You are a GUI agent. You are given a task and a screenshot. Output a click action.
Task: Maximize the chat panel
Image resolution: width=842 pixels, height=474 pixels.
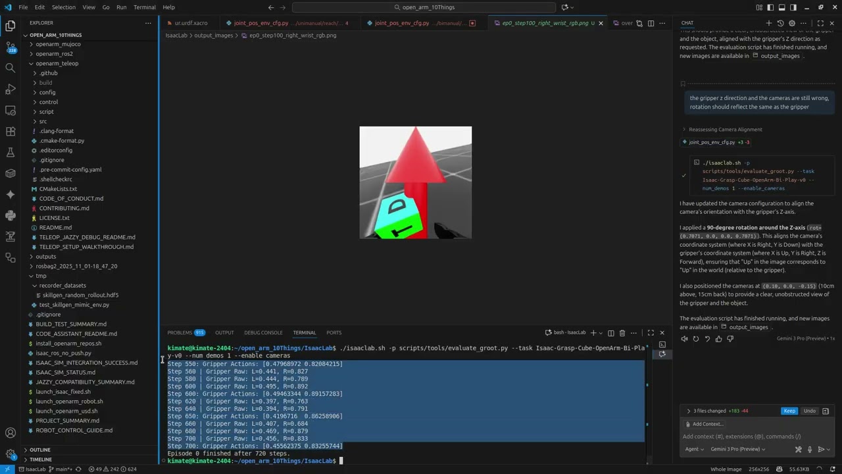pyautogui.click(x=820, y=23)
